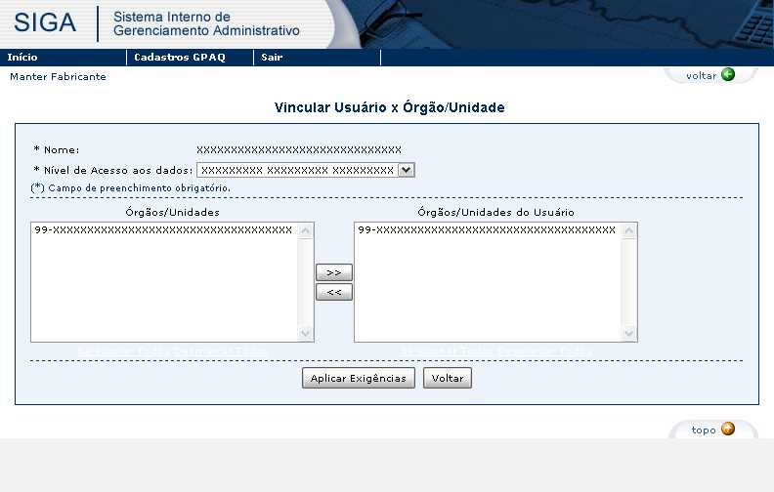The width and height of the screenshot is (774, 492).
Task: Move selected unit right with >> button
Action: tap(334, 272)
